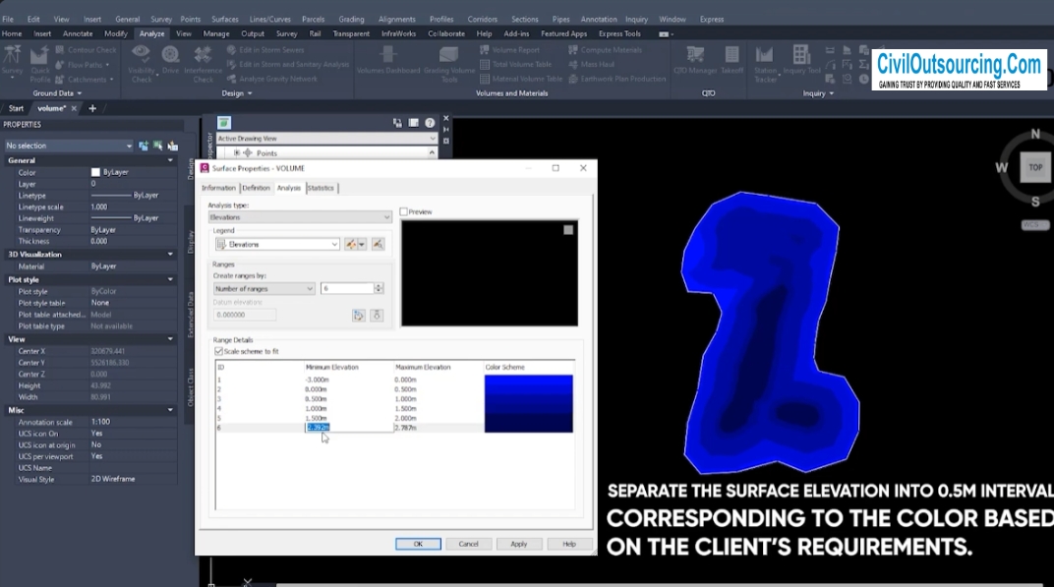Select the Annotate ribbon tab

pos(78,33)
